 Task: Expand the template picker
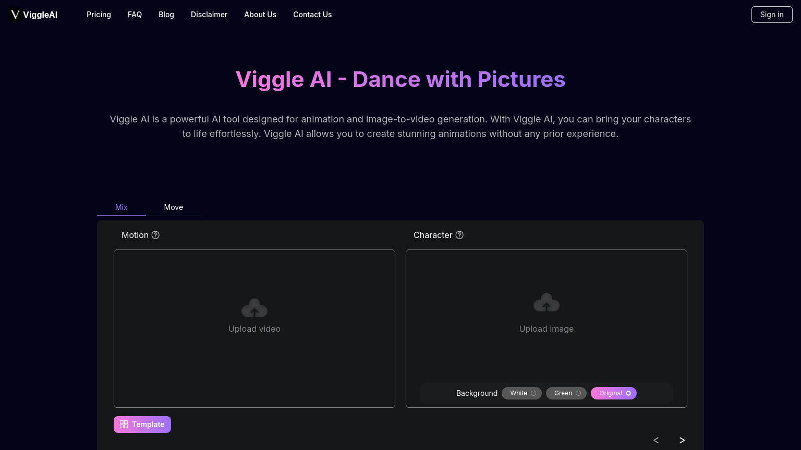pyautogui.click(x=142, y=424)
